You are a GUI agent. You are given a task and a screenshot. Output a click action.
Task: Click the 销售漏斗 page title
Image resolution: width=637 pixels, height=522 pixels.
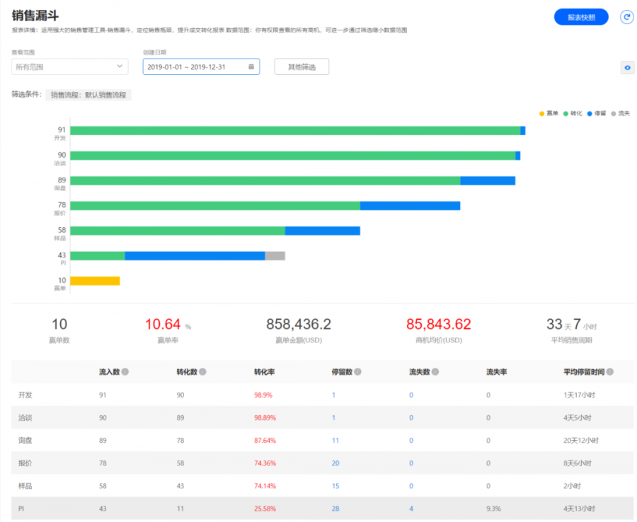[x=35, y=16]
